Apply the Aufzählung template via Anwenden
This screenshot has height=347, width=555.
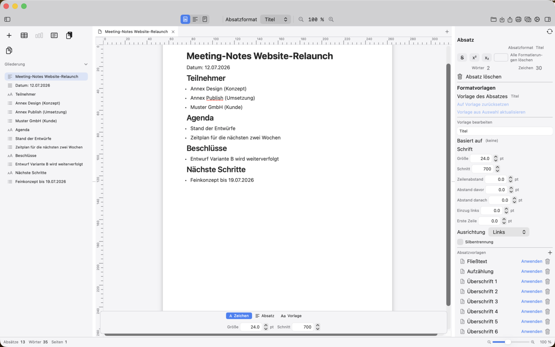pyautogui.click(x=531, y=271)
